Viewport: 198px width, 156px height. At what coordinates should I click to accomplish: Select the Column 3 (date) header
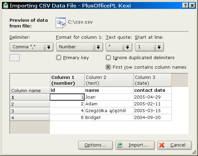click(x=152, y=80)
